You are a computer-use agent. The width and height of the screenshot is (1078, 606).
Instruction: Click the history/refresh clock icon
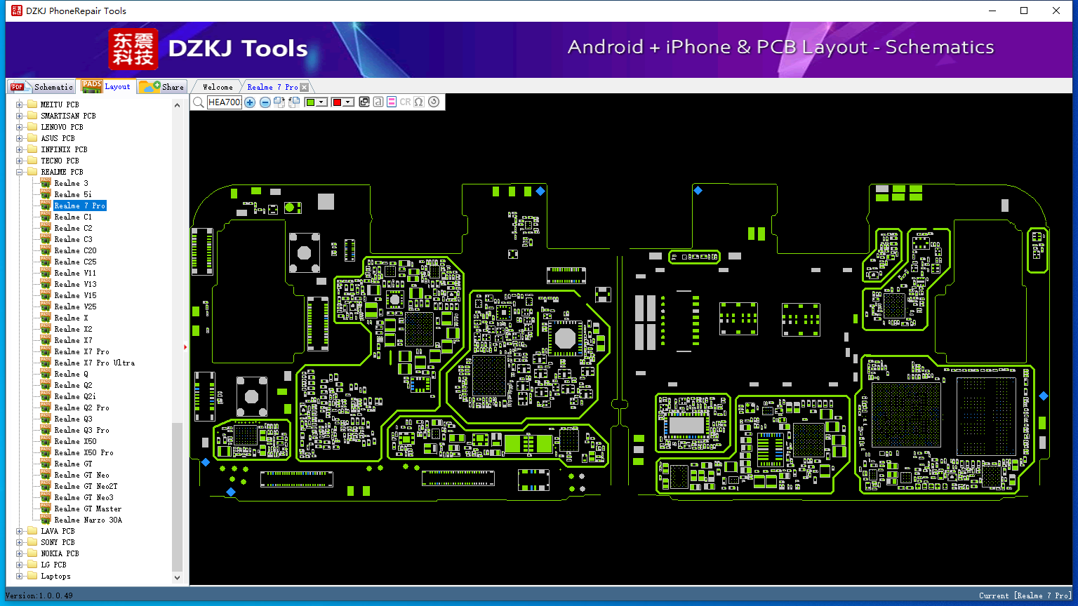[432, 102]
